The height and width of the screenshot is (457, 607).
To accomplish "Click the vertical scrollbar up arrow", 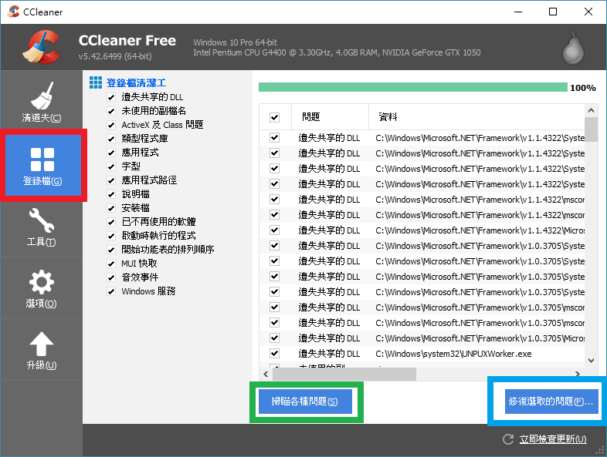I will click(591, 110).
